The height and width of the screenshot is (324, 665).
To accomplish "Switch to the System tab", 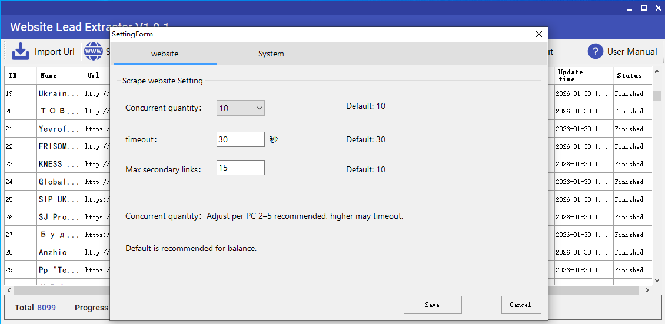I will [271, 54].
